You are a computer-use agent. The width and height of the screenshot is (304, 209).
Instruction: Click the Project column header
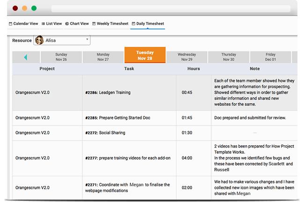coord(47,68)
